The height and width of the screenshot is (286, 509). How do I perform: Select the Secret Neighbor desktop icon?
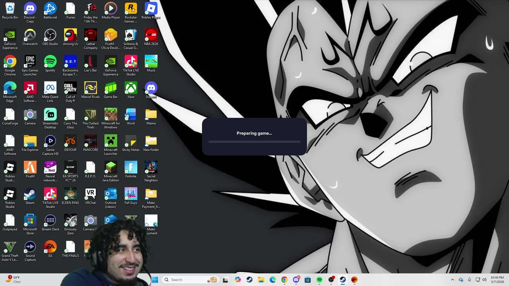tap(151, 172)
